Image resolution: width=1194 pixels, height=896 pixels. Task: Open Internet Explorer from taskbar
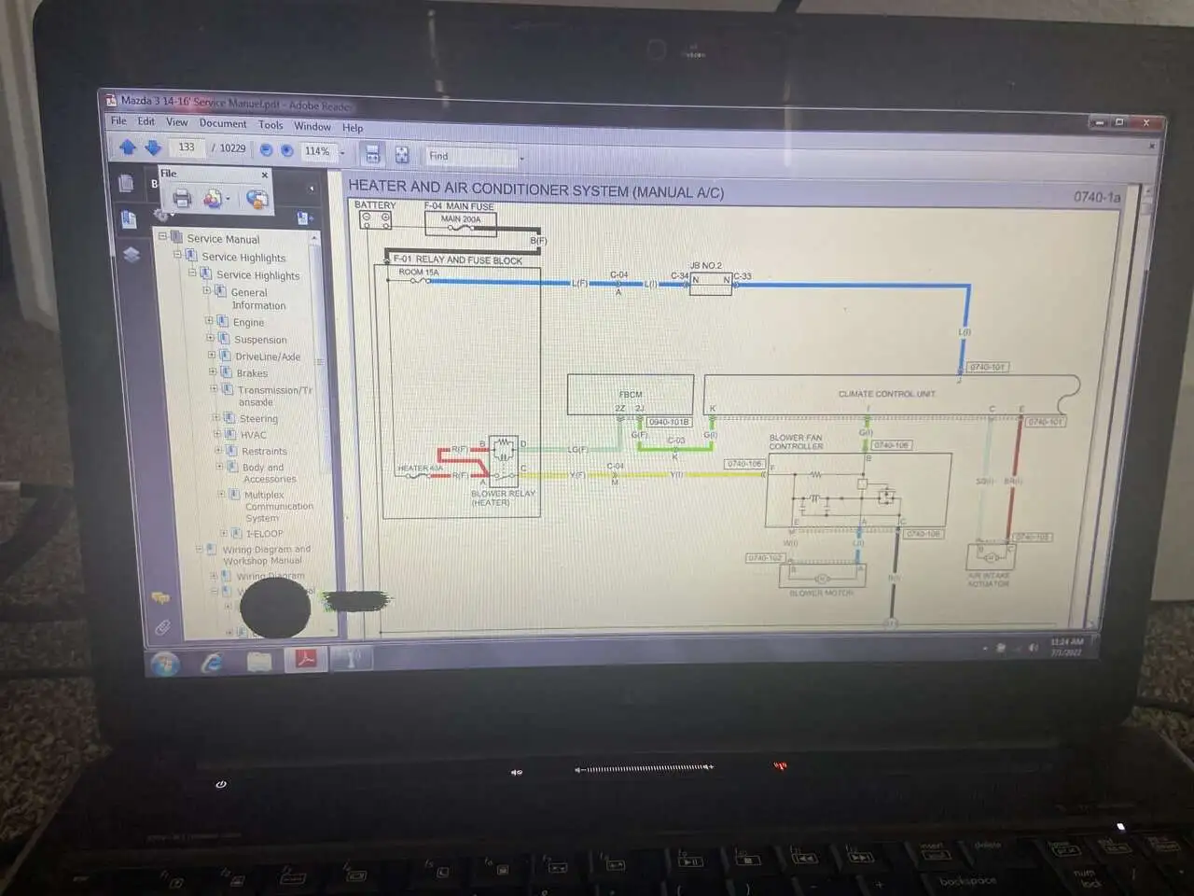(213, 662)
